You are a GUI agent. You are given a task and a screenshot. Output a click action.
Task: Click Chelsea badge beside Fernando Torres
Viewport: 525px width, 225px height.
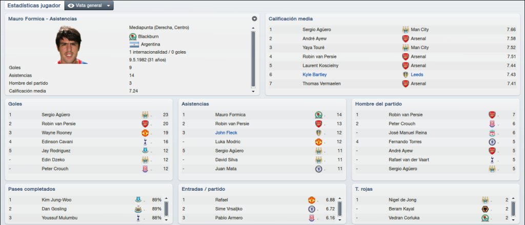tap(492, 142)
